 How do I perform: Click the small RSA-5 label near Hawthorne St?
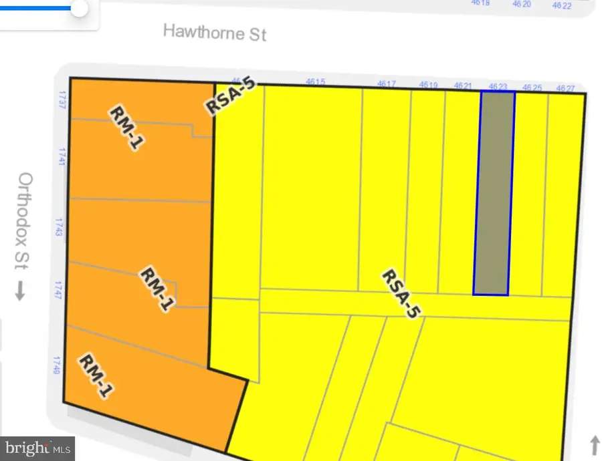click(x=229, y=94)
